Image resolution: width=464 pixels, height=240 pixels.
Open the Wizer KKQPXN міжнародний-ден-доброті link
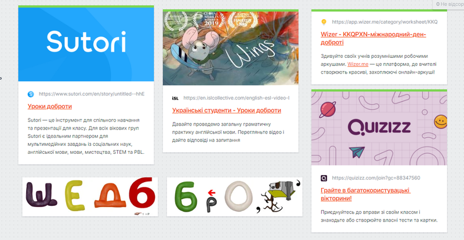point(374,38)
